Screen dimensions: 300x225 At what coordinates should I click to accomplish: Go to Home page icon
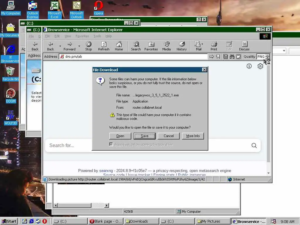(x=119, y=46)
